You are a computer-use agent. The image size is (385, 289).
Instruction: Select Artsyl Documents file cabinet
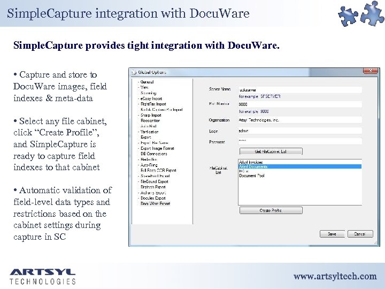(300, 166)
